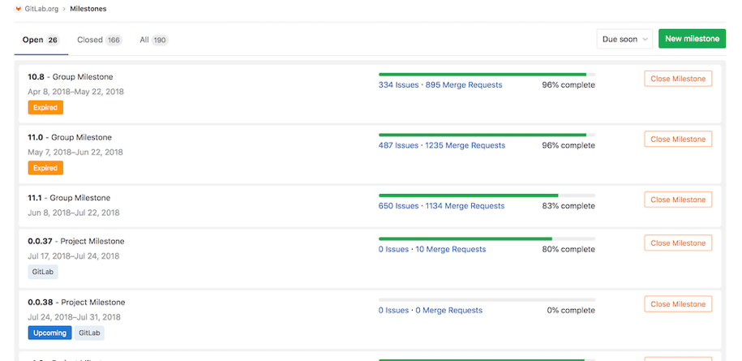The height and width of the screenshot is (361, 742).
Task: Click the 190 count badge on All
Action: (x=160, y=41)
